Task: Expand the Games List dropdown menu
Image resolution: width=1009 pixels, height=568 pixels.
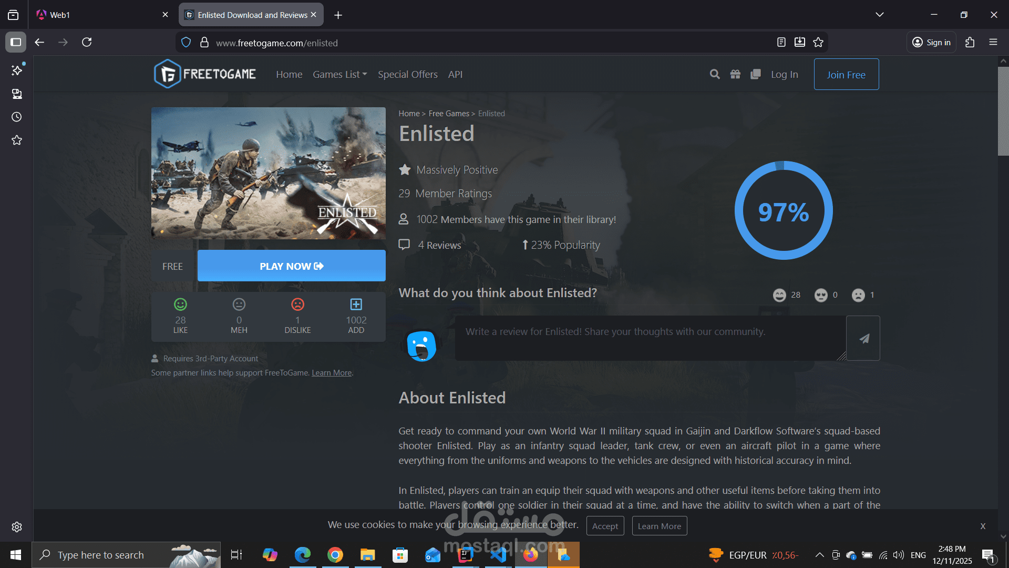Action: (340, 75)
